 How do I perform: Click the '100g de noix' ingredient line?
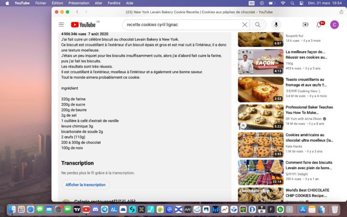point(72,148)
